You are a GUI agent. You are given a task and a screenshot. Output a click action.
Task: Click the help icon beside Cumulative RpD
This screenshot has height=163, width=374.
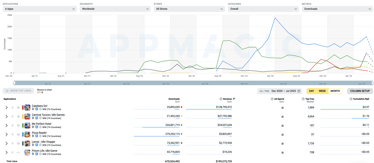[351, 99]
